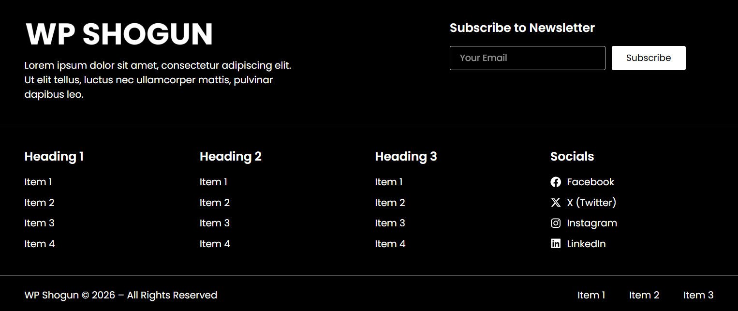
Task: Follow the LinkedIn text link
Action: (x=586, y=244)
